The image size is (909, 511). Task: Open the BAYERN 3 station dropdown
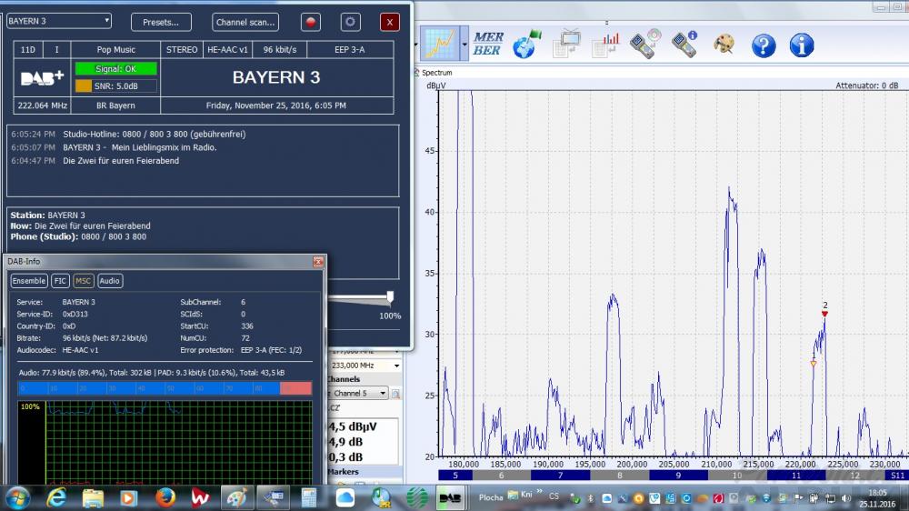[x=59, y=21]
